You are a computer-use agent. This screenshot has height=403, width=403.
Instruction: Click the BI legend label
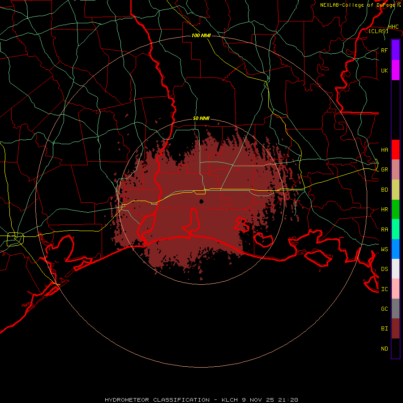[384, 329]
